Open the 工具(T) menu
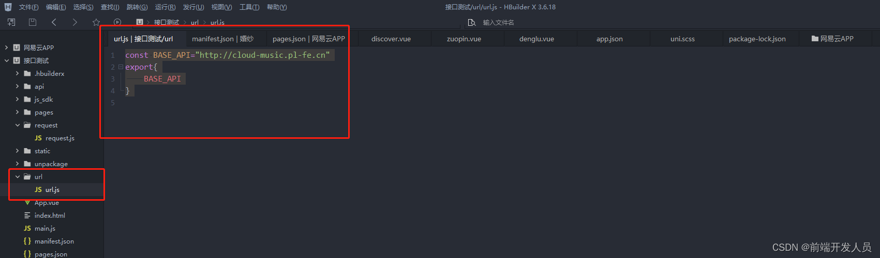Viewport: 880px width, 258px height. click(249, 7)
